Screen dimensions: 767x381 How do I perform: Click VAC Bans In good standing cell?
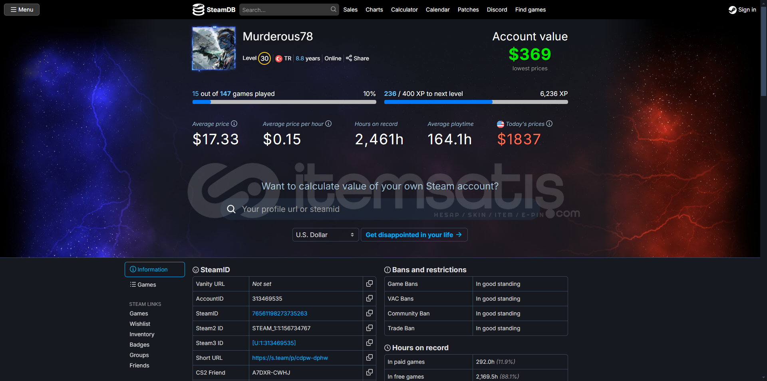point(520,299)
